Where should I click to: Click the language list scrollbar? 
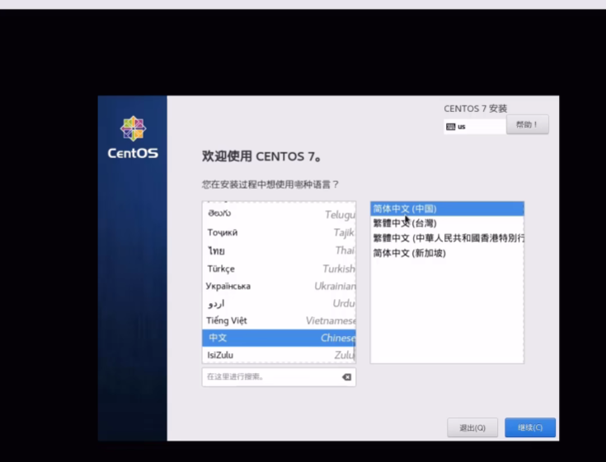click(x=354, y=349)
